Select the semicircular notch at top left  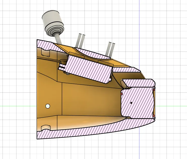(x=45, y=53)
